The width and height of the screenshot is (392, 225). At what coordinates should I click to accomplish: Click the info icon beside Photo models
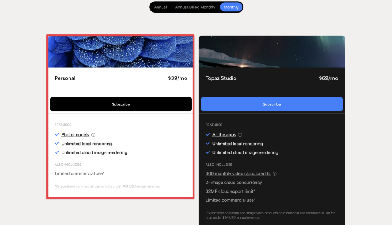(x=93, y=135)
